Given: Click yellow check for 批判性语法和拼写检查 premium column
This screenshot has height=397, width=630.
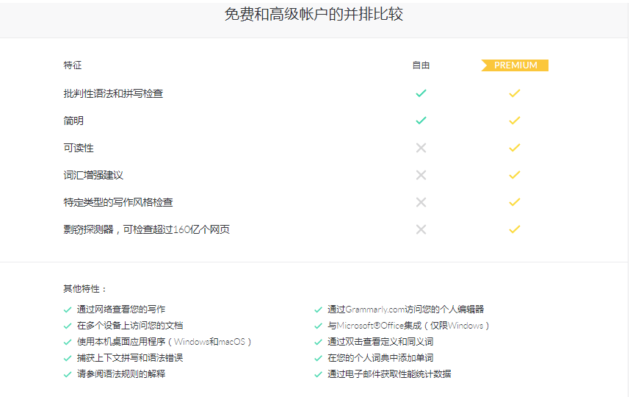Looking at the screenshot, I should (x=514, y=93).
